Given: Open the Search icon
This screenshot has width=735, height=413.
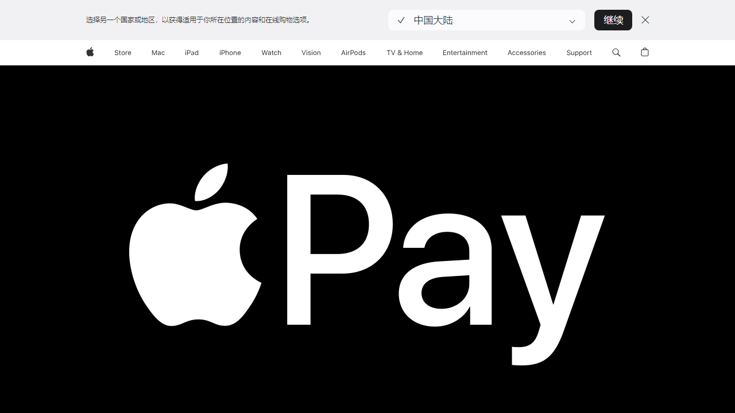Looking at the screenshot, I should click(x=616, y=52).
